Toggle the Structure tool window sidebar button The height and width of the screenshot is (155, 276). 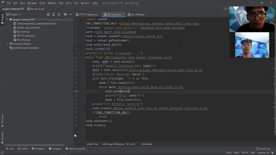coord(2,121)
